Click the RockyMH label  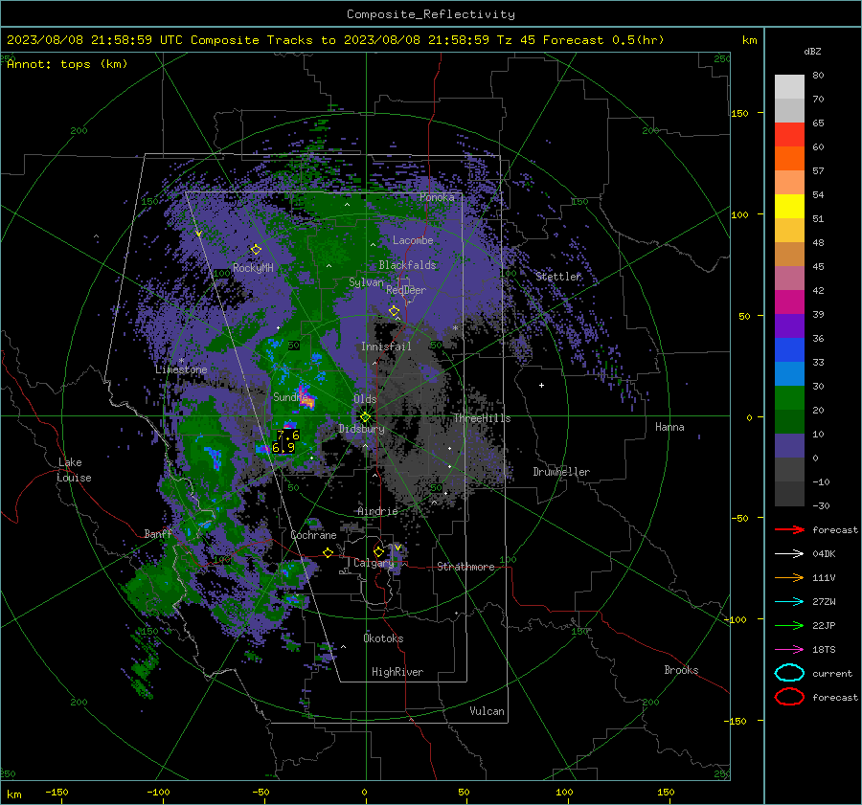pyautogui.click(x=253, y=268)
